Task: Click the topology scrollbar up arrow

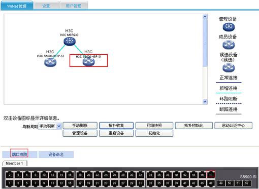Action: tap(205, 17)
